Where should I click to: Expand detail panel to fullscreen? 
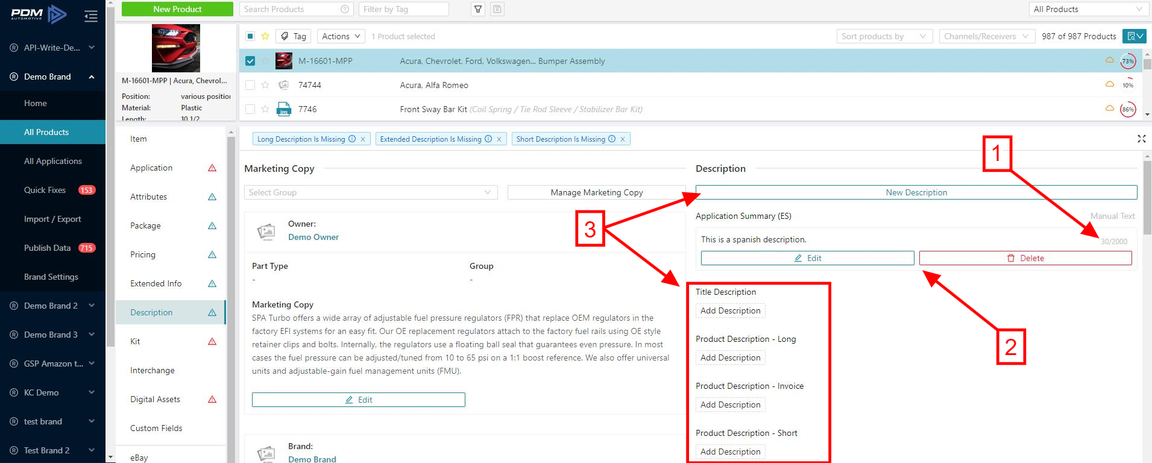pos(1141,139)
